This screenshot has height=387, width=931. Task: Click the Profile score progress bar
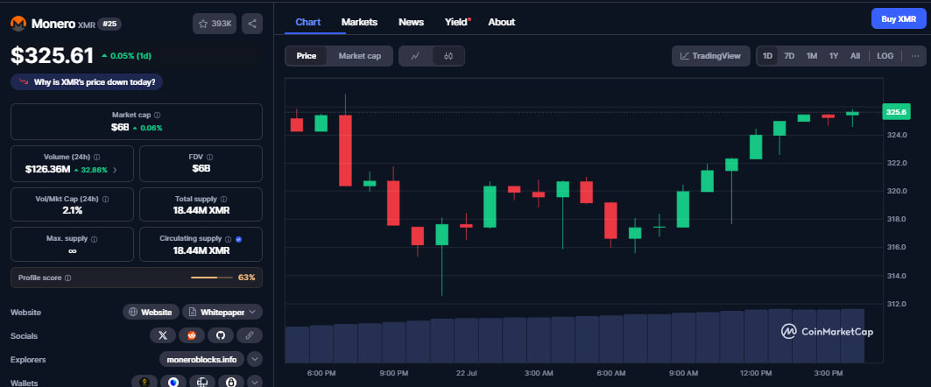(212, 278)
